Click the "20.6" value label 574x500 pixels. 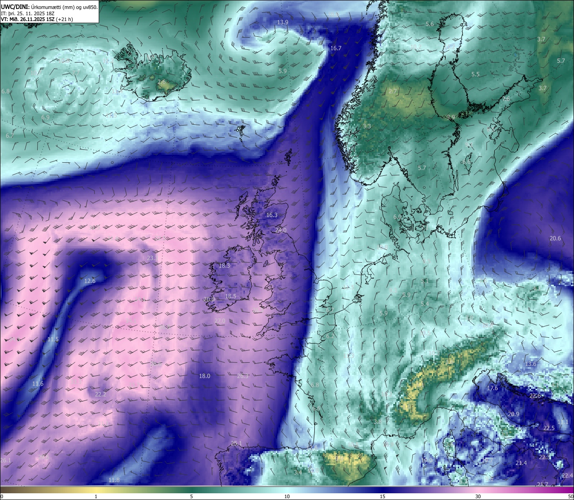click(555, 239)
